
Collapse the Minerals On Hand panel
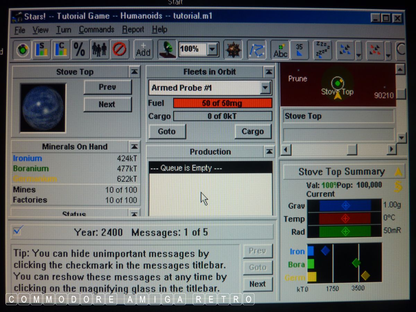click(134, 147)
